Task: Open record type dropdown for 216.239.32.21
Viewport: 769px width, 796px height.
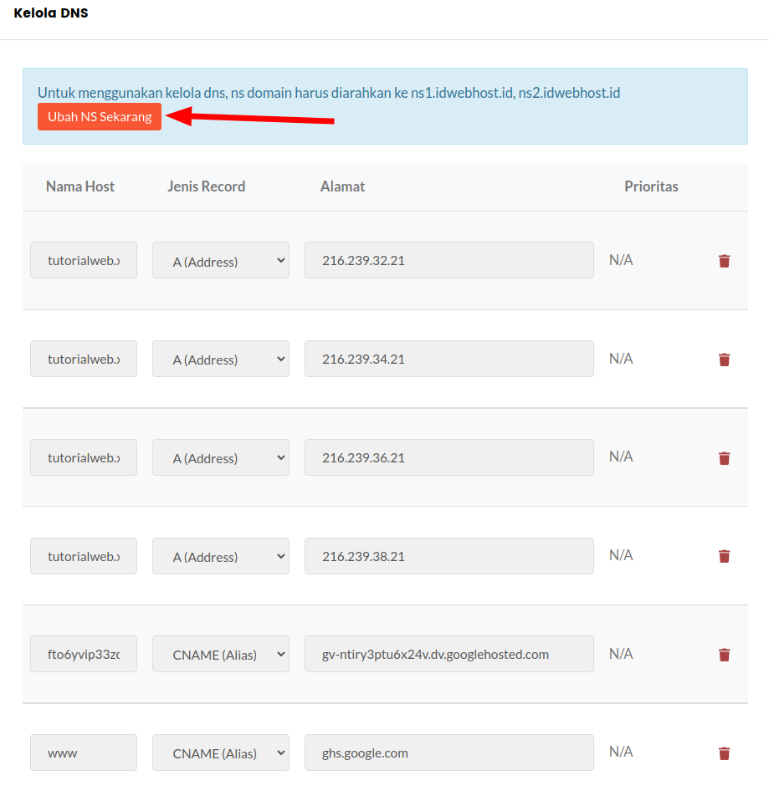Action: click(221, 260)
